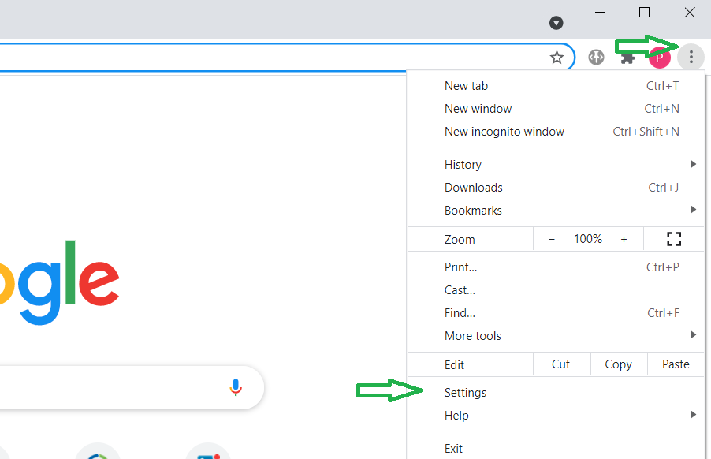Enter fullscreen mode from the Zoom row
The image size is (711, 459).
674,239
